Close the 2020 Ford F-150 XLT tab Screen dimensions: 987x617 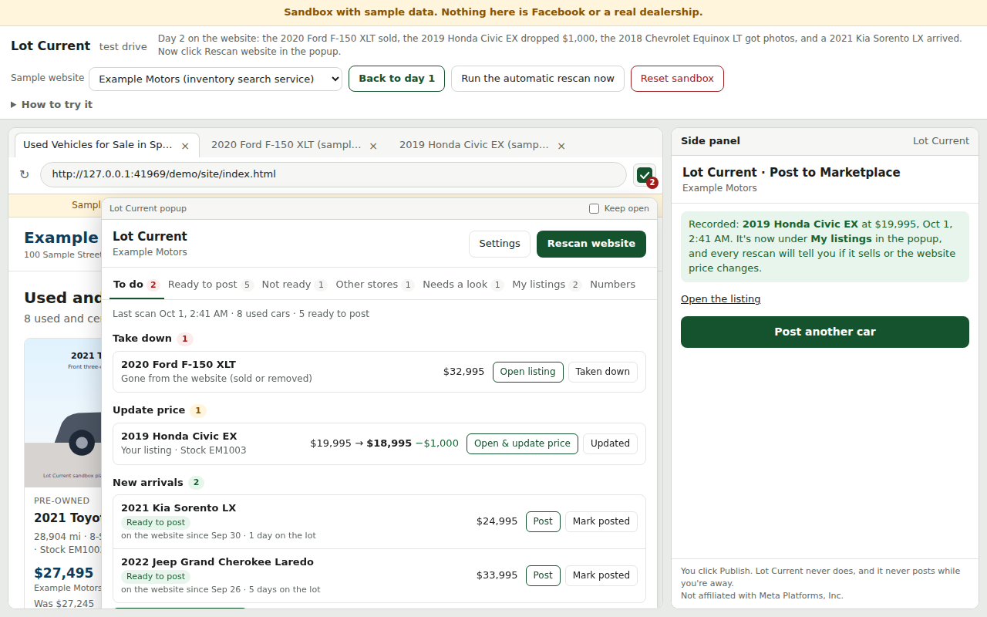pos(373,146)
